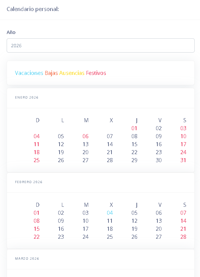
Task: Click the J weekday column header in enero
Action: pos(136,120)
